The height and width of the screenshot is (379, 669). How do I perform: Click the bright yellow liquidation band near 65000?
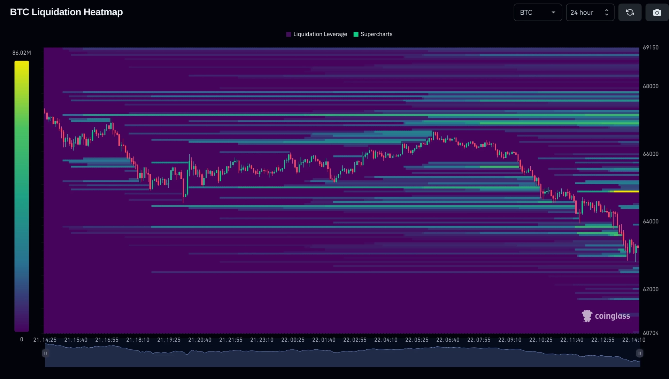pyautogui.click(x=626, y=191)
